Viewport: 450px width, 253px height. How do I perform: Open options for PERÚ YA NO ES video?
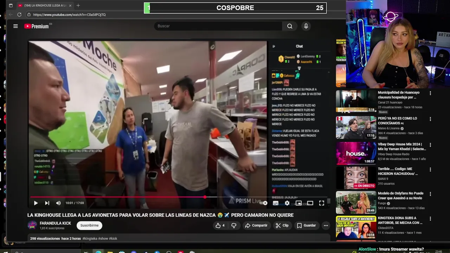[x=430, y=119]
